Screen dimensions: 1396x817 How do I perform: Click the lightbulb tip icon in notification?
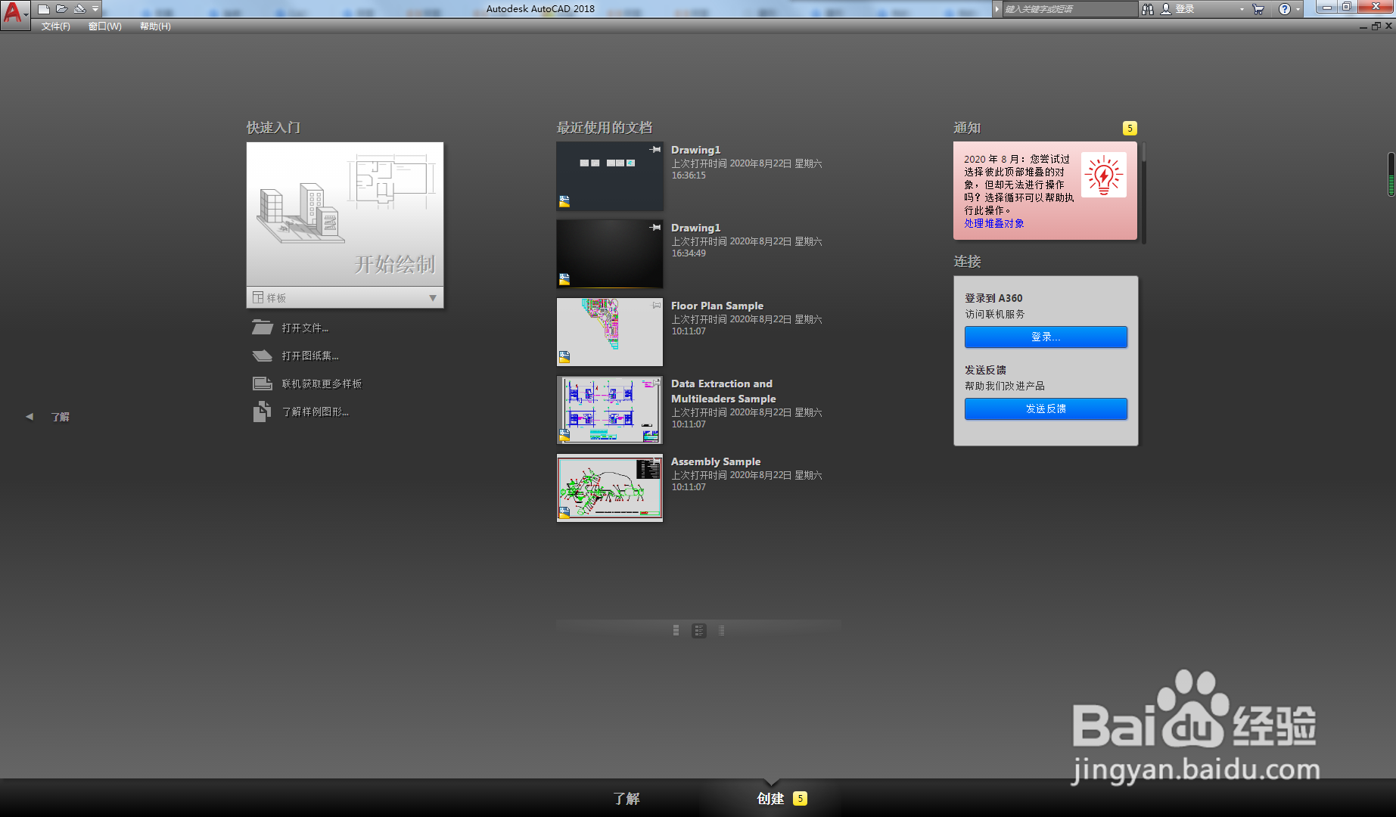pos(1104,175)
